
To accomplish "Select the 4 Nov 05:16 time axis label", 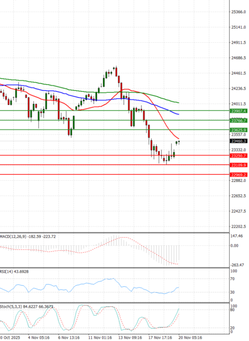I will (39, 338).
